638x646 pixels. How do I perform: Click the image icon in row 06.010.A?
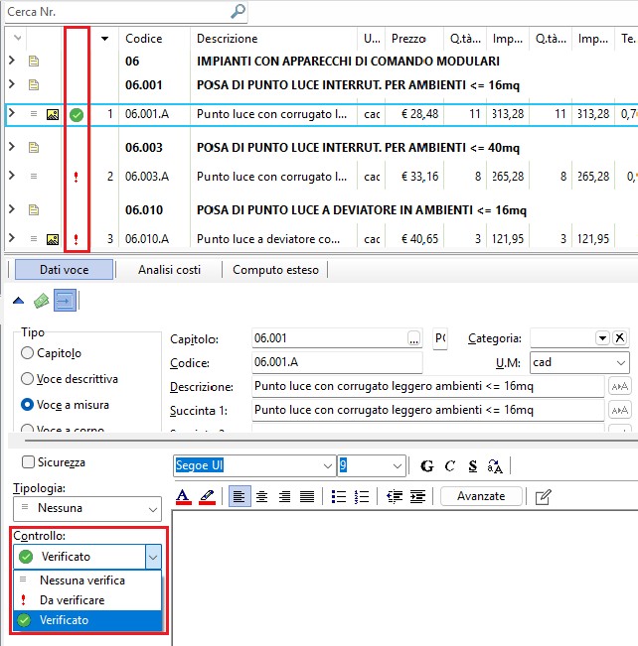[x=53, y=239]
